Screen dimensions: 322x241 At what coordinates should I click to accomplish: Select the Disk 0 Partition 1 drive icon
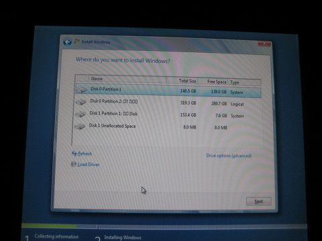click(81, 90)
